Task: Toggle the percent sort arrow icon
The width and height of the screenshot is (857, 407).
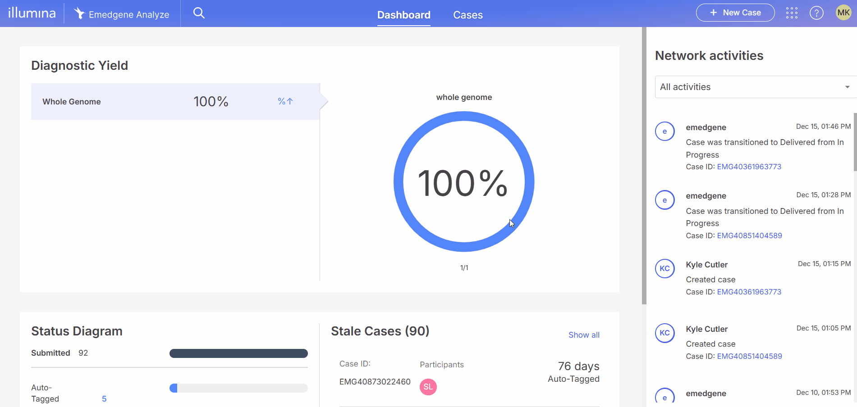Action: (x=285, y=101)
